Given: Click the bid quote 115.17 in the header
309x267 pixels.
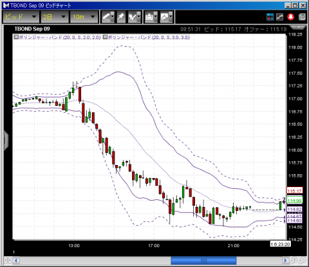Looking at the screenshot, I should click(x=233, y=30).
